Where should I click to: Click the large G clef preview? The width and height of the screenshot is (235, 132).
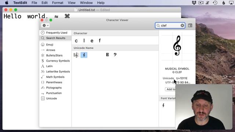177,45
